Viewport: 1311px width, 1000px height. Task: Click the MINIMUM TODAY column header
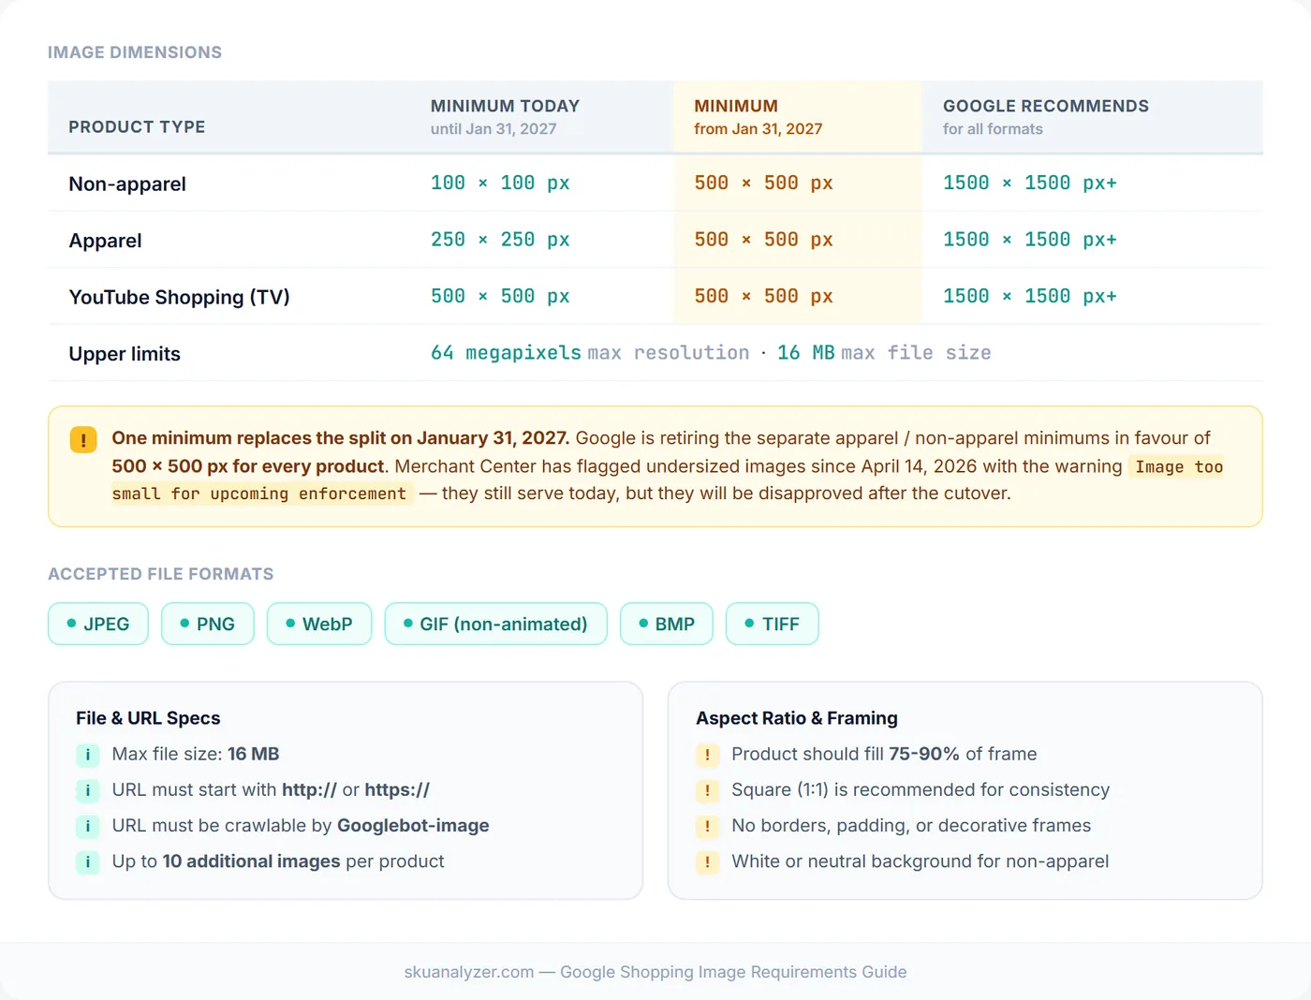505,116
